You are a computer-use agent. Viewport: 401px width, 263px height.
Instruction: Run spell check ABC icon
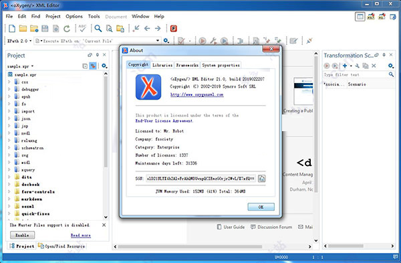pyautogui.click(x=82, y=28)
